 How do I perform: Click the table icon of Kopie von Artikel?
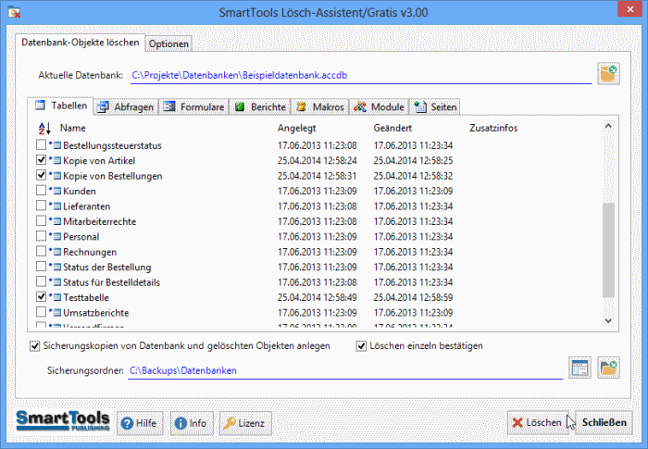[x=57, y=160]
